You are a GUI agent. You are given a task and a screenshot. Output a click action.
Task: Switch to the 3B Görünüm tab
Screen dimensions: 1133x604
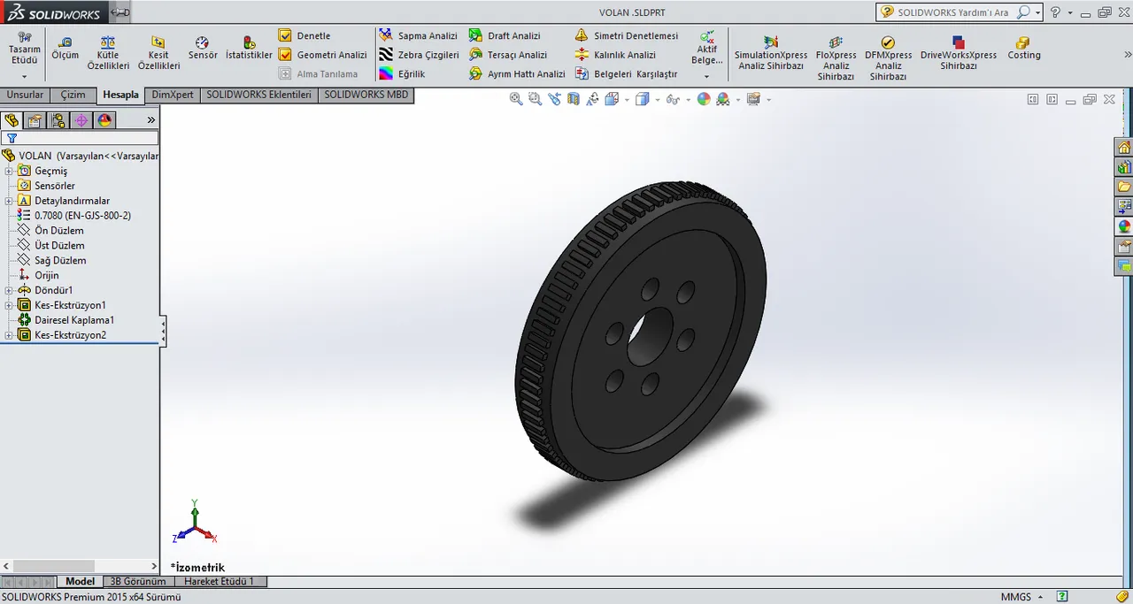click(138, 582)
